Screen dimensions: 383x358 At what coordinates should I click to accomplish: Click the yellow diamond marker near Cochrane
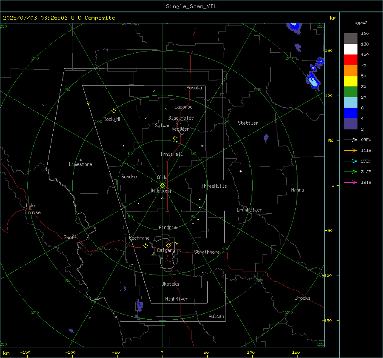click(146, 246)
